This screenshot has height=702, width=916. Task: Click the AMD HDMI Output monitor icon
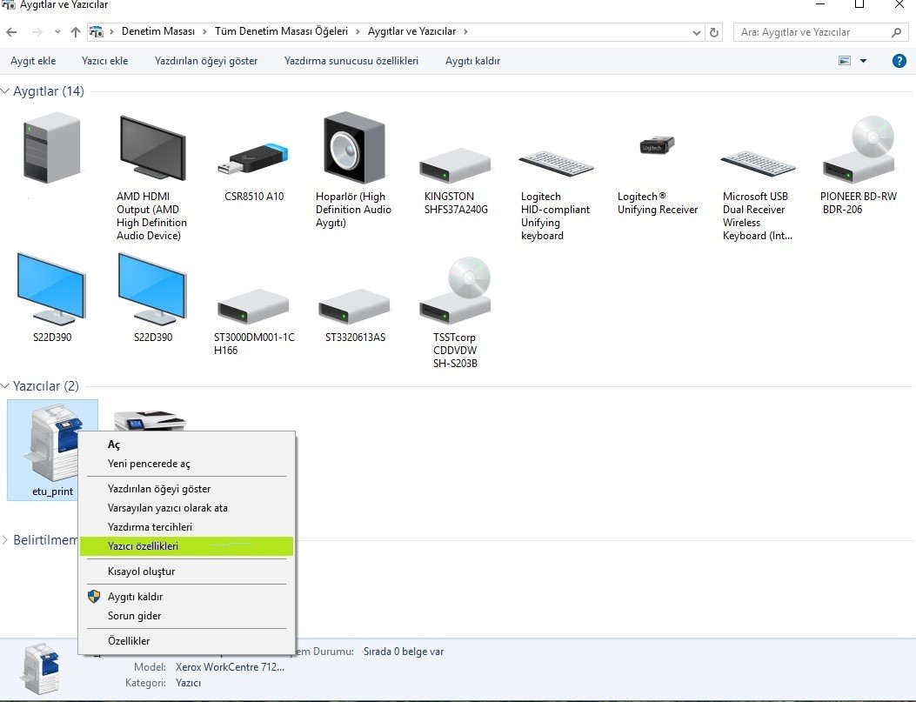[x=151, y=149]
